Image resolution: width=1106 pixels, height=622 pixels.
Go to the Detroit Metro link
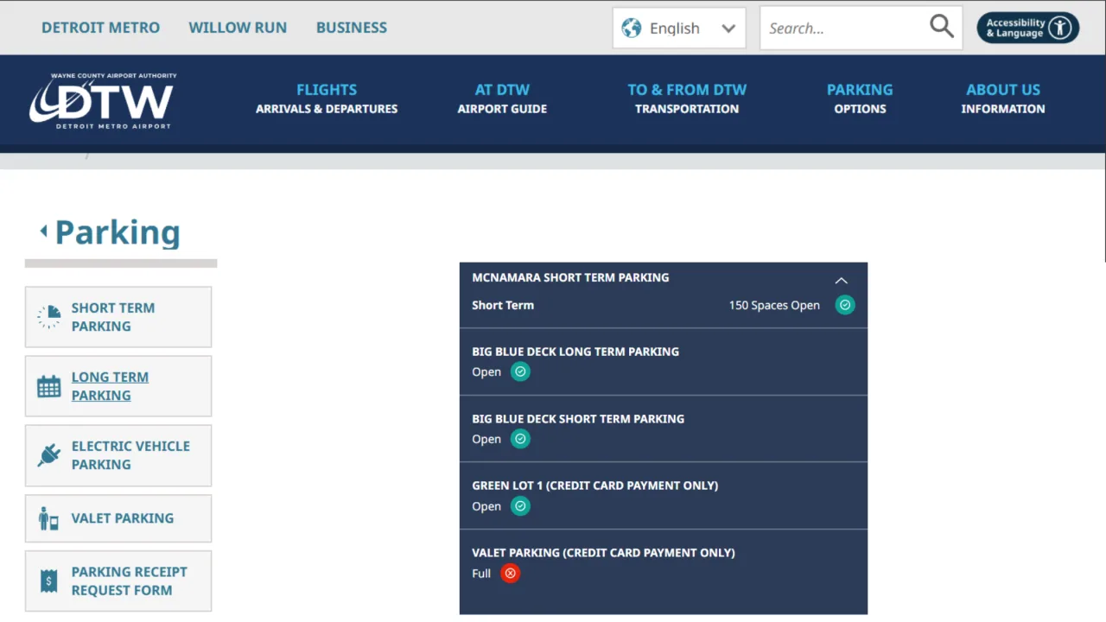click(100, 28)
